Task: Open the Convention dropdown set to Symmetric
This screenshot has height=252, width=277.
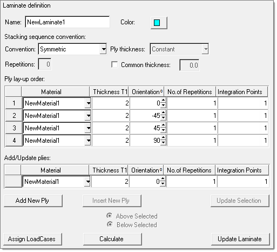Action: click(72, 49)
